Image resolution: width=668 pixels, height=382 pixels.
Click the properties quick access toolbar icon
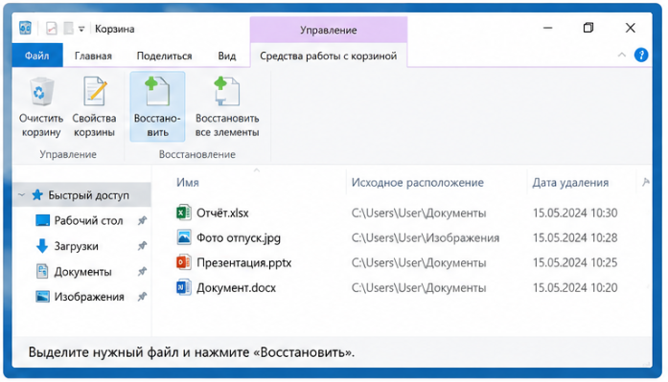51,29
